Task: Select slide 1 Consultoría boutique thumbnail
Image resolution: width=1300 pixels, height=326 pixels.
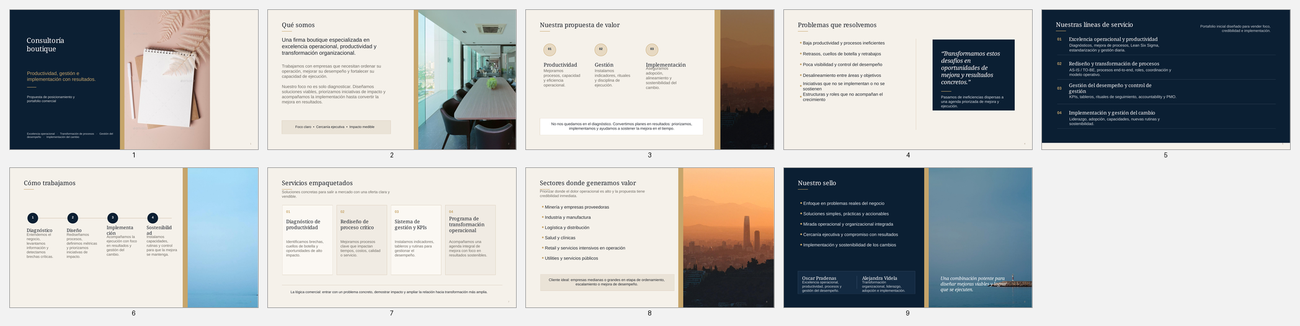Action: [x=134, y=79]
